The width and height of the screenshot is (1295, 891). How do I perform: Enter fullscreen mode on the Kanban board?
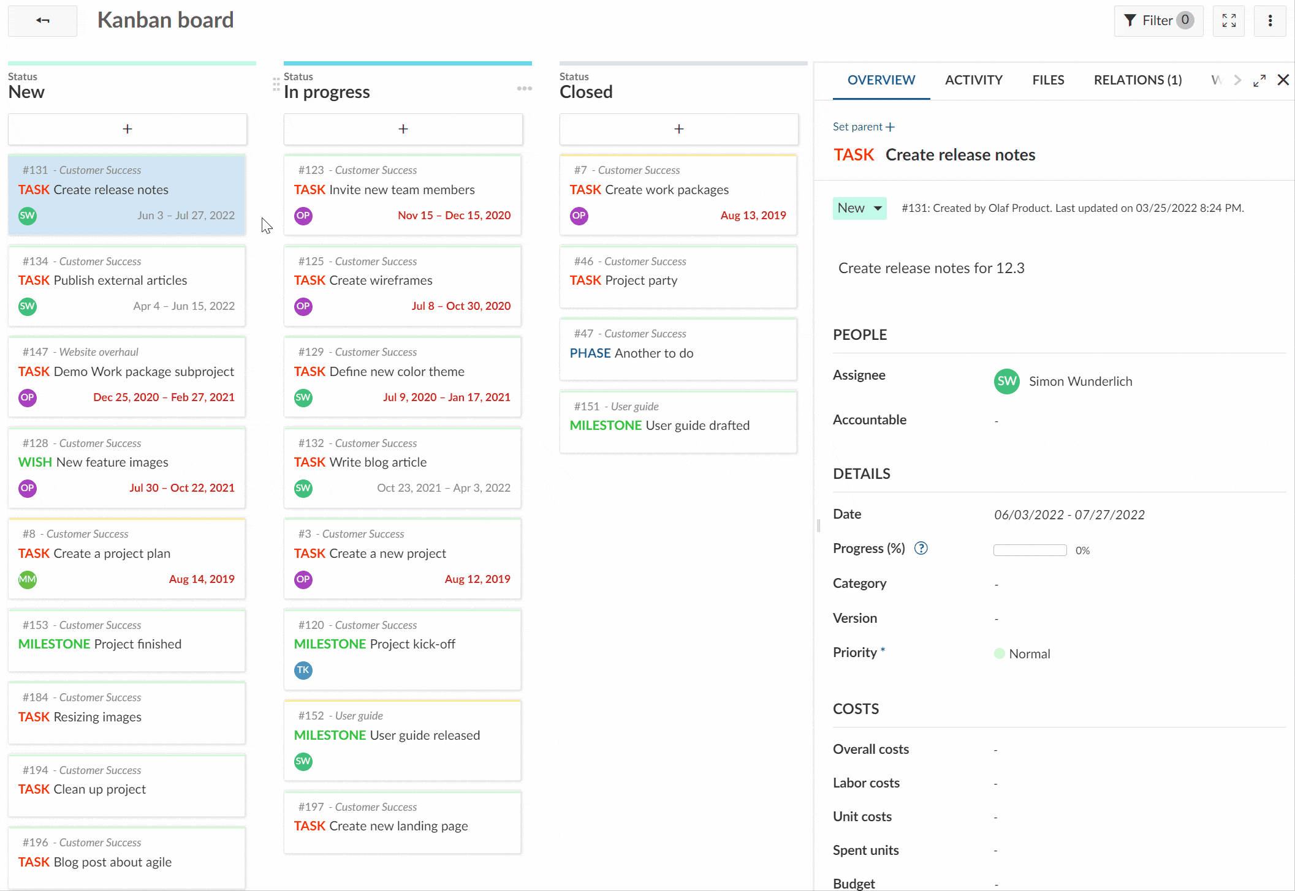tap(1229, 20)
